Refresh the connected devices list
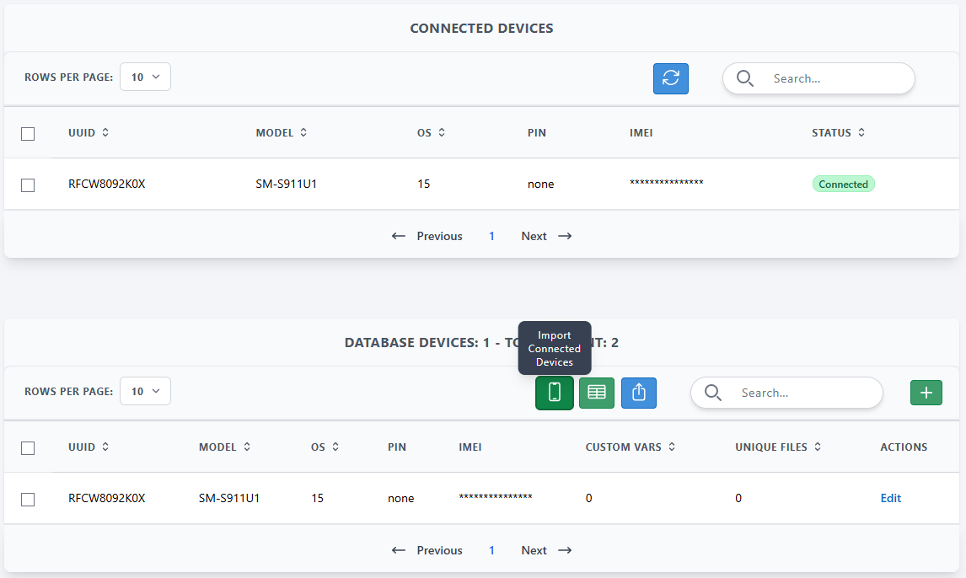 [x=671, y=78]
